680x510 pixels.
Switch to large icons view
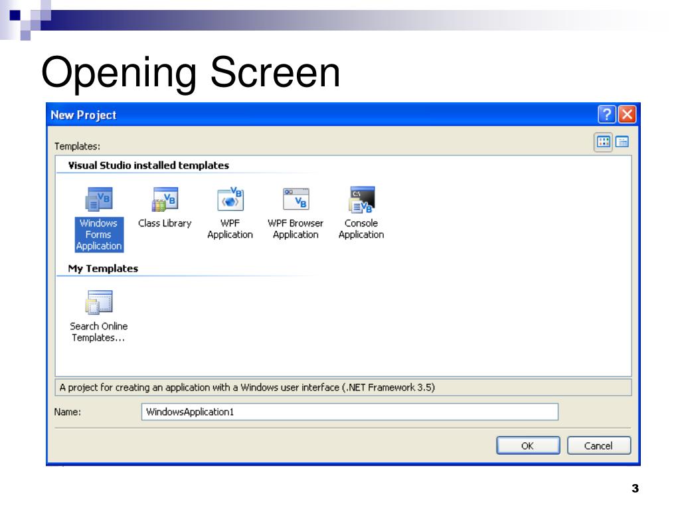tap(603, 142)
